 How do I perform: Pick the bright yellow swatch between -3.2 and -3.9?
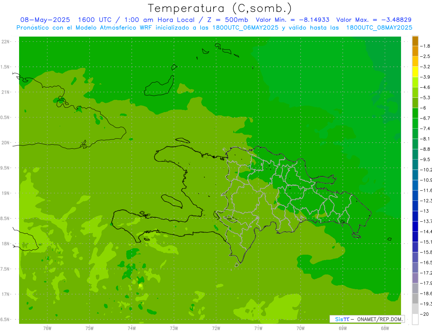(x=415, y=72)
